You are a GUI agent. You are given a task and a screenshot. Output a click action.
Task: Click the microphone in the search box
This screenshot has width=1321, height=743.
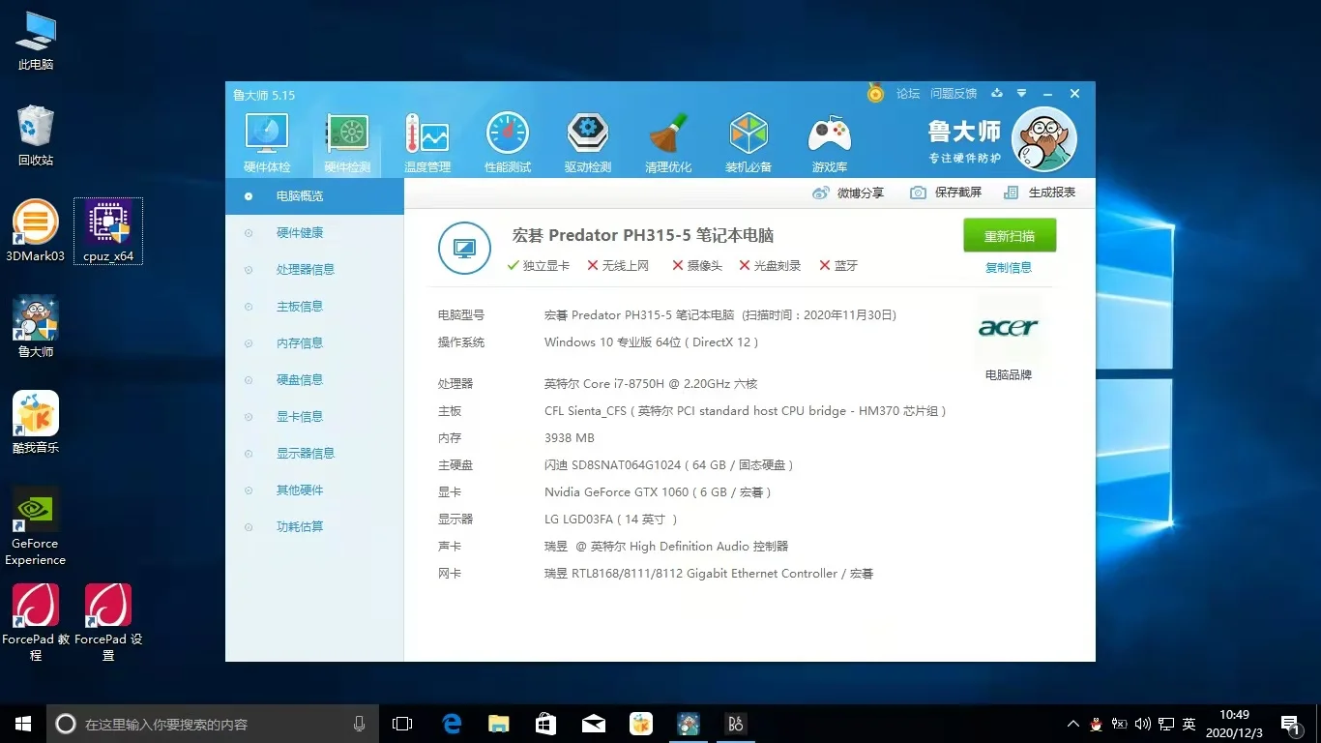(360, 724)
